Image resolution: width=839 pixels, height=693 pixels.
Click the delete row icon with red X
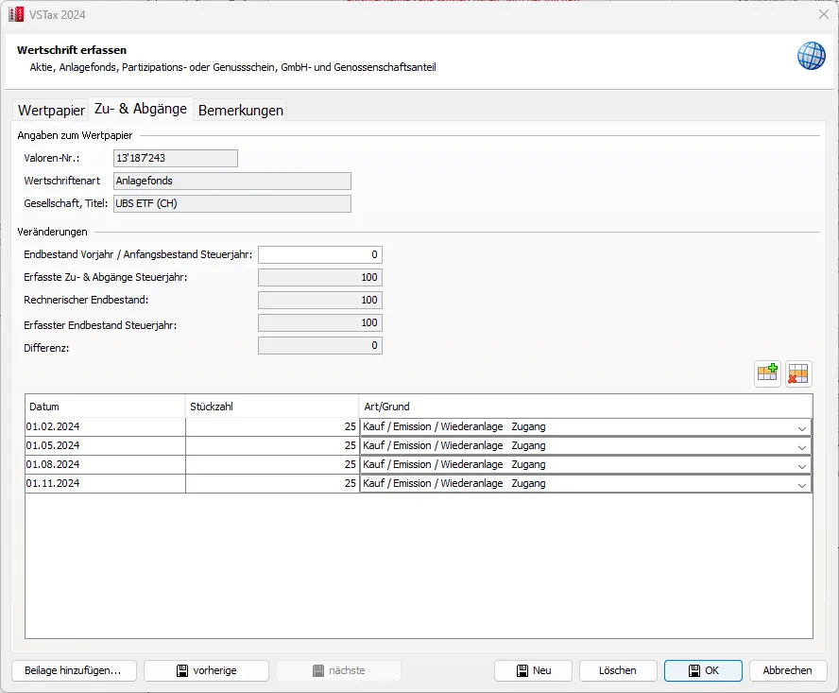(x=799, y=373)
